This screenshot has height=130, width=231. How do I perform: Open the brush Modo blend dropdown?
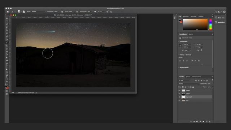point(39,12)
